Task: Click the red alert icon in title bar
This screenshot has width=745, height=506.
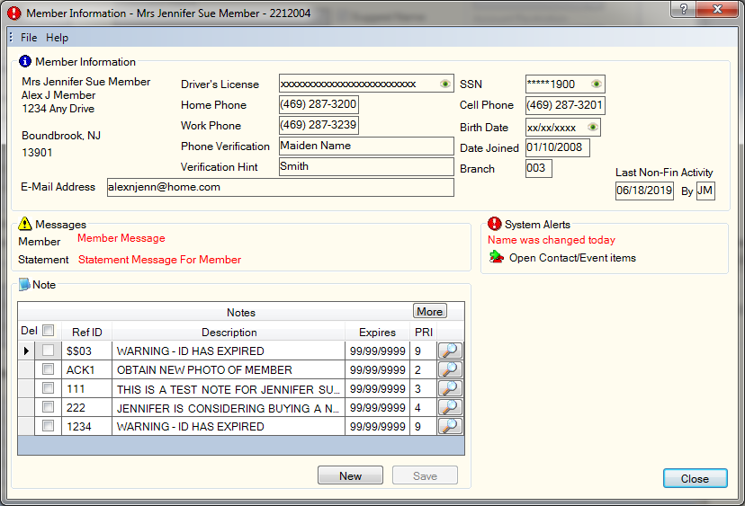Action: 14,13
